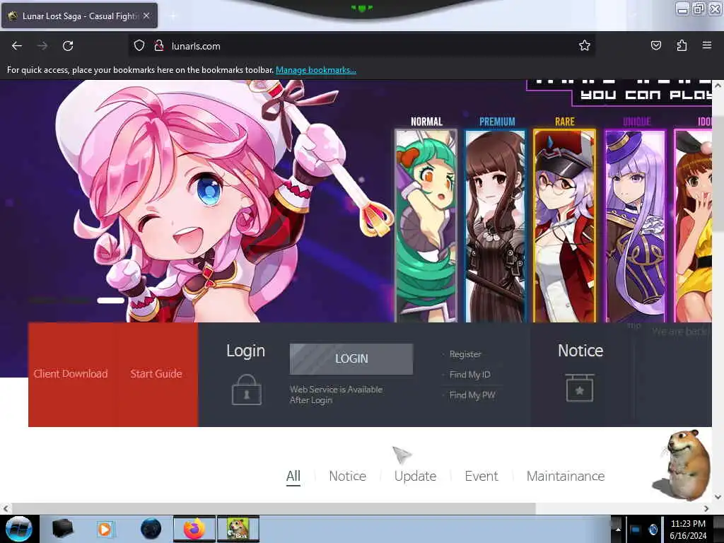Click the login padlock icon
724x543 pixels.
247,390
